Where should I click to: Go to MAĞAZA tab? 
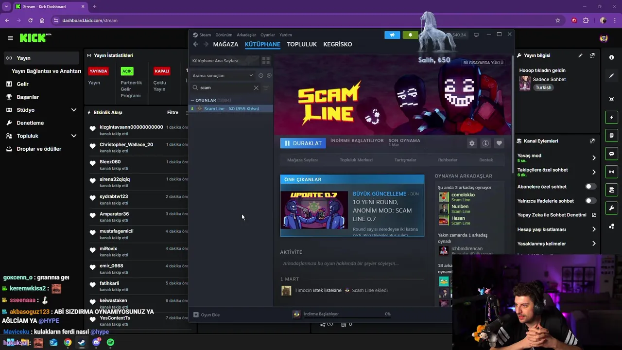click(x=225, y=44)
